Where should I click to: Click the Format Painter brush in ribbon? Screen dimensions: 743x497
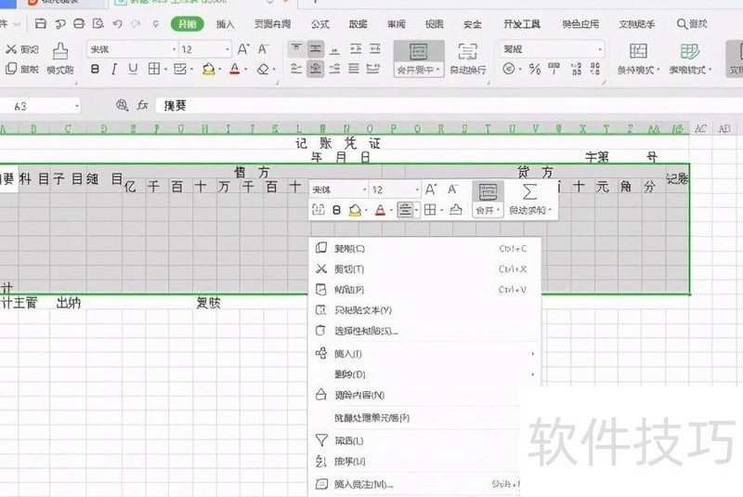point(60,58)
